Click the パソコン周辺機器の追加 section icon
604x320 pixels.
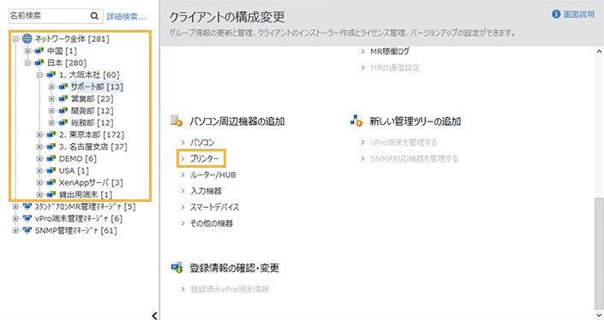[176, 121]
